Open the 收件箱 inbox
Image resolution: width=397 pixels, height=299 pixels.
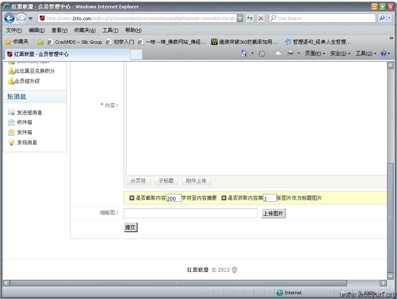pyautogui.click(x=24, y=122)
